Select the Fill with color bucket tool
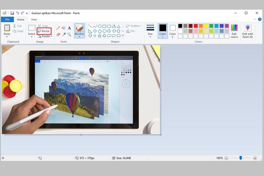 pyautogui.click(x=64, y=28)
